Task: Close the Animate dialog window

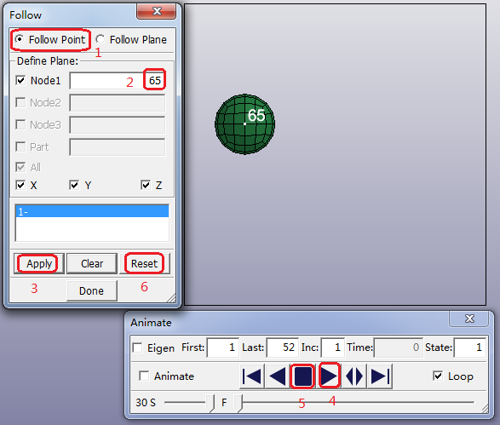Action: [x=468, y=319]
